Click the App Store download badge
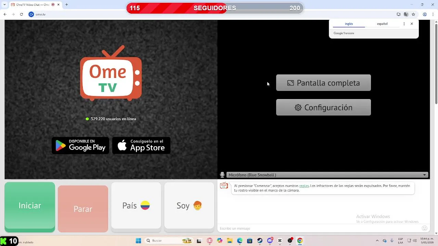 [x=141, y=146]
